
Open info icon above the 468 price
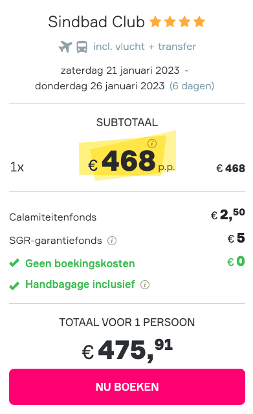(152, 144)
